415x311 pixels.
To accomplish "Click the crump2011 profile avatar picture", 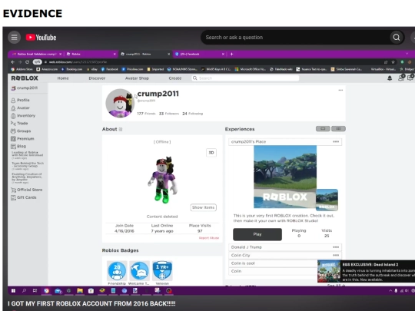I will pos(120,103).
